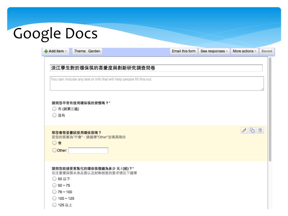
Task: Click the question text 那您會想要嘗試使用環保筷嗎？
Action: coord(76,133)
